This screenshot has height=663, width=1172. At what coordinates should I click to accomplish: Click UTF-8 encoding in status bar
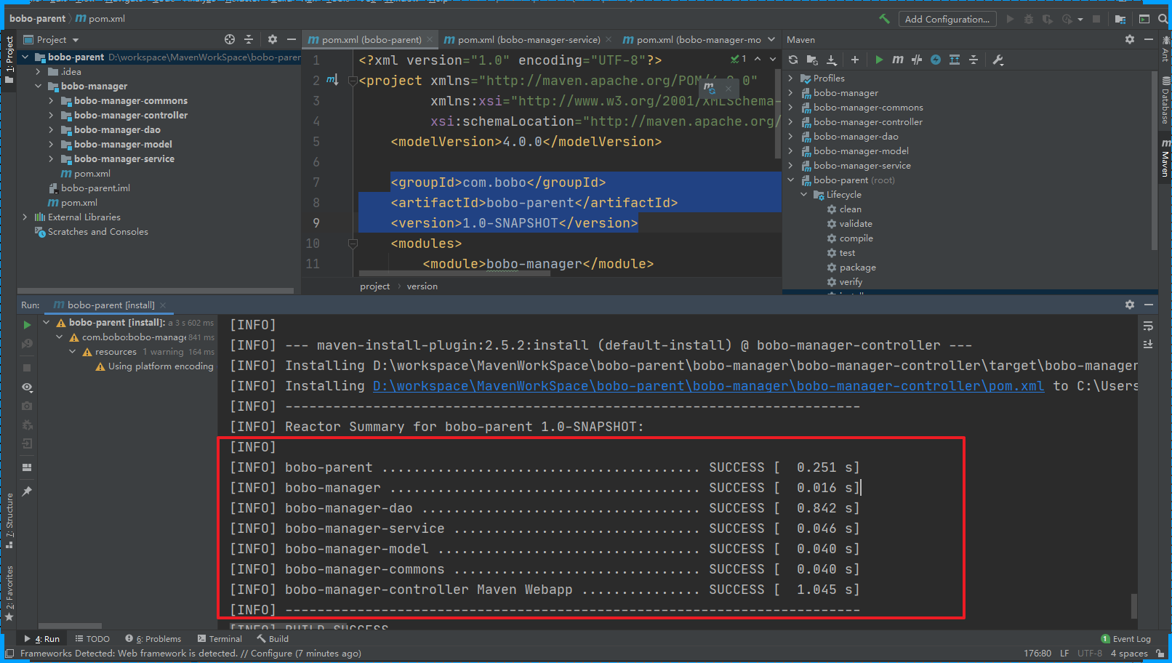click(x=1089, y=654)
